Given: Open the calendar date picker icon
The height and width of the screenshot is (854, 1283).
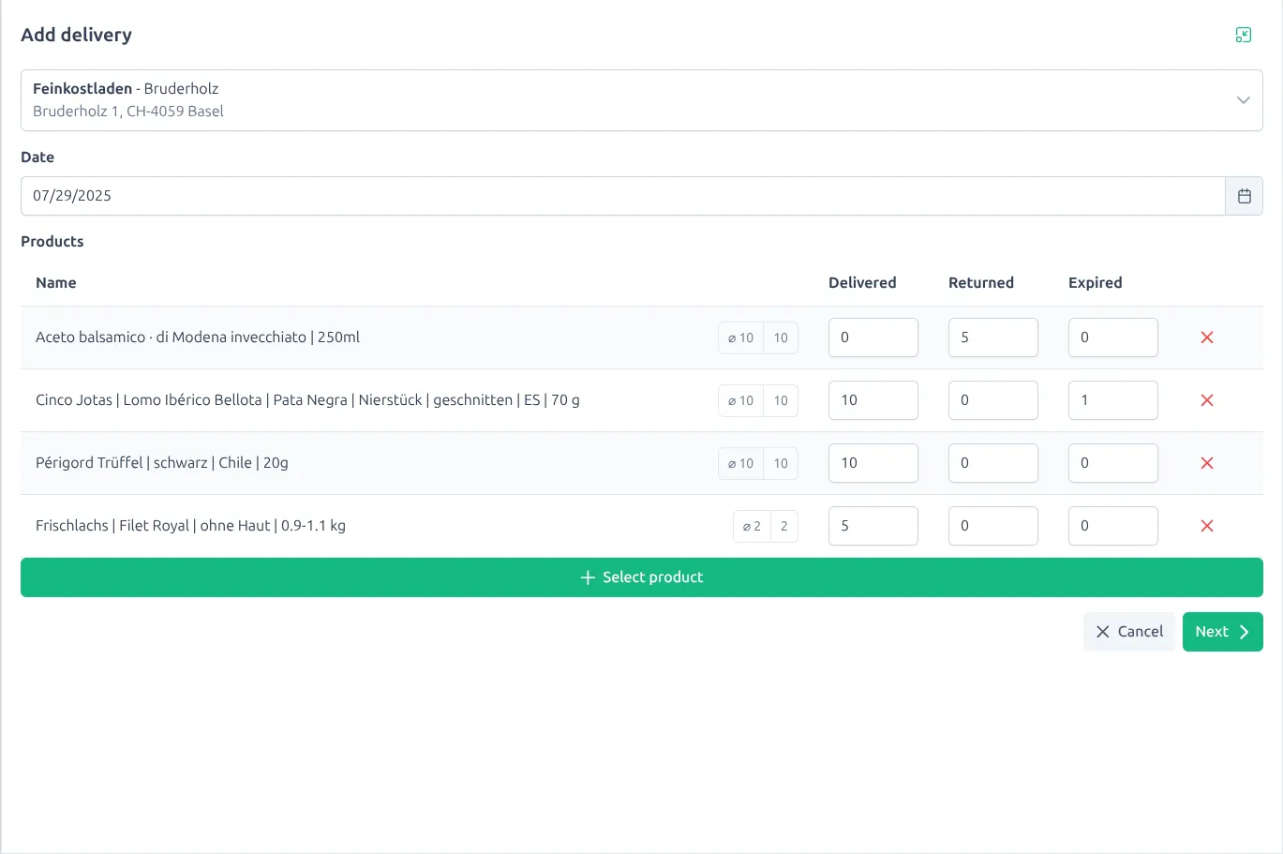Looking at the screenshot, I should click(x=1244, y=196).
